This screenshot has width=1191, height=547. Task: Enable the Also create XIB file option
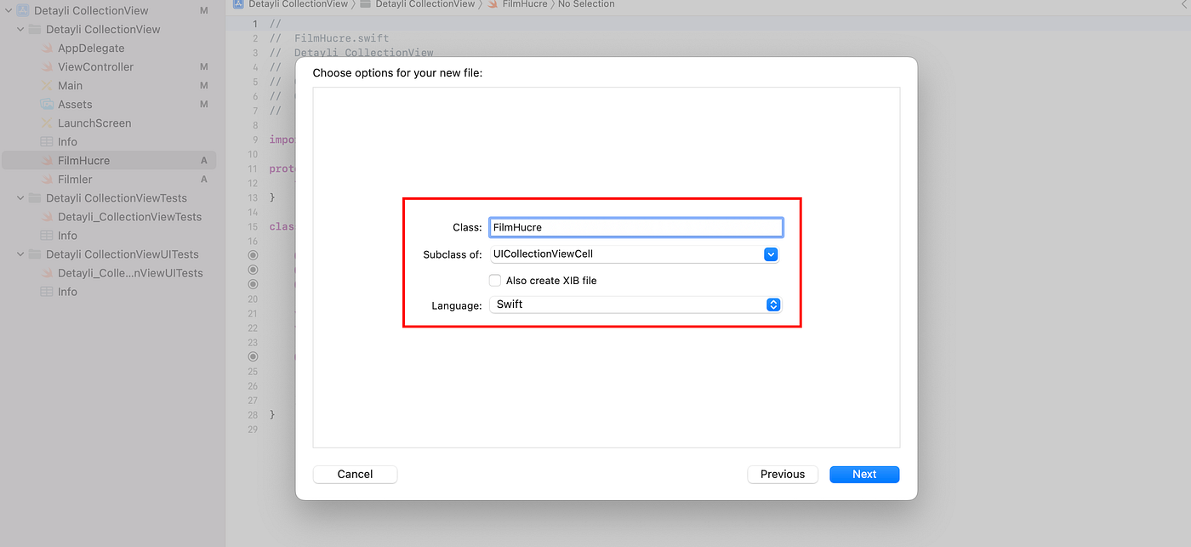tap(494, 280)
